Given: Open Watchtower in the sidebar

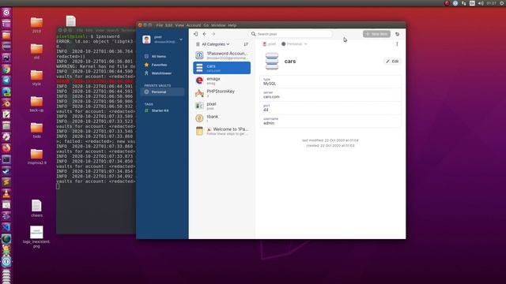Looking at the screenshot, I should pyautogui.click(x=161, y=73).
